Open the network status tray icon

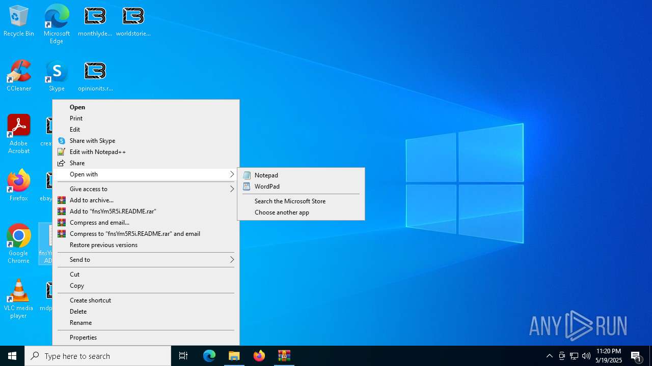pos(574,356)
